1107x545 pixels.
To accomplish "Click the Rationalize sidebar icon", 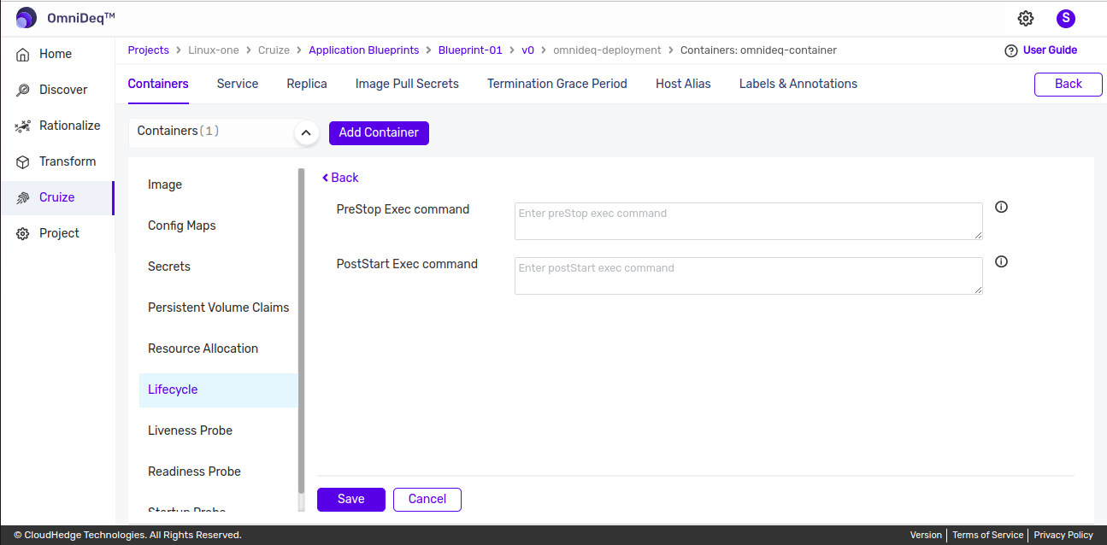I will (x=23, y=126).
